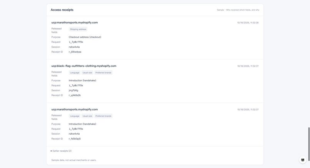Select the ucp:black-flag-outfitters-clothing.myshopify.com title
Screen dimensions: 310x168
tap(84, 66)
